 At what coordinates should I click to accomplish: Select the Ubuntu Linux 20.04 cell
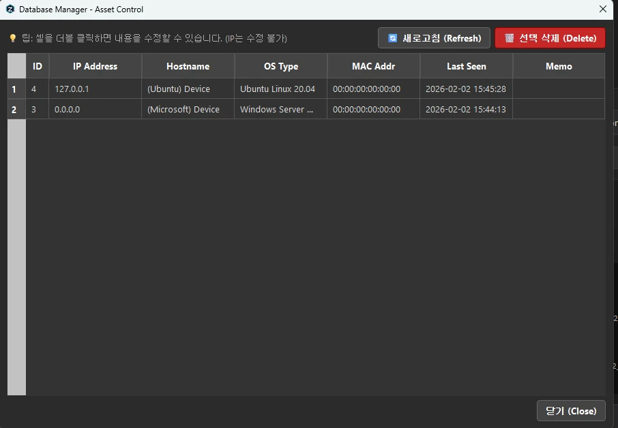coord(280,89)
